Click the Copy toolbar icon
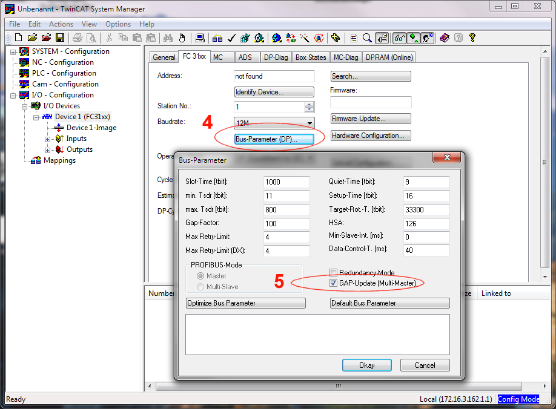The image size is (556, 409). (123, 38)
